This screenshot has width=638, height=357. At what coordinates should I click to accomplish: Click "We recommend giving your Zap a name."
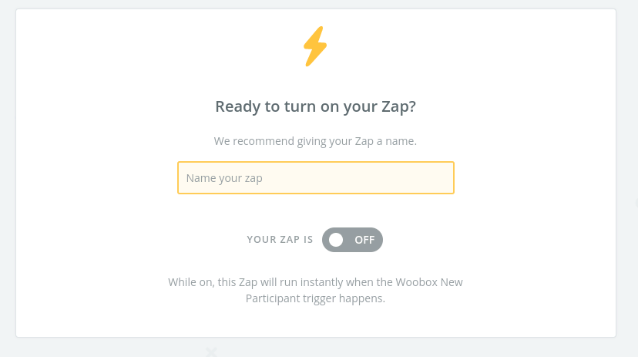click(x=315, y=142)
